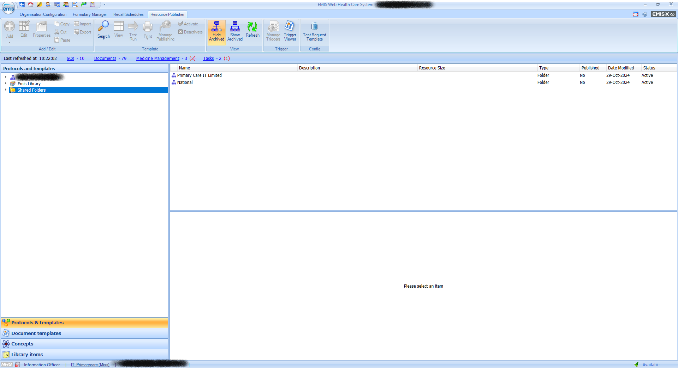Open the Print dropdown button
This screenshot has width=678, height=368.
[148, 31]
